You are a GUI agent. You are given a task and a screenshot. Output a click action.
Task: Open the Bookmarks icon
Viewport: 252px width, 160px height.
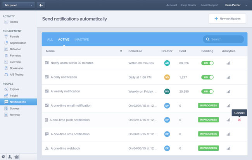(6, 68)
